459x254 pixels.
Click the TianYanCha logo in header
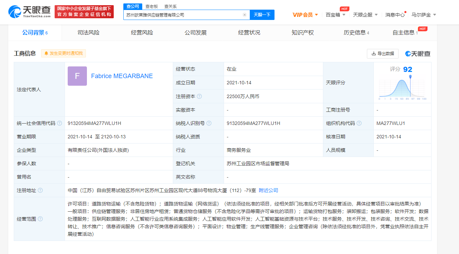(x=30, y=11)
